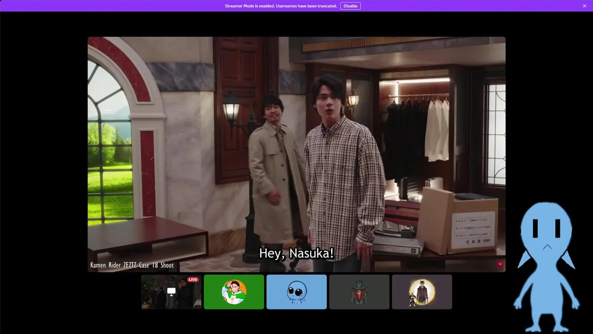Viewport: 593px width, 334px height.
Task: Select the LIVE screen share thumbnail
Action: pos(171,292)
